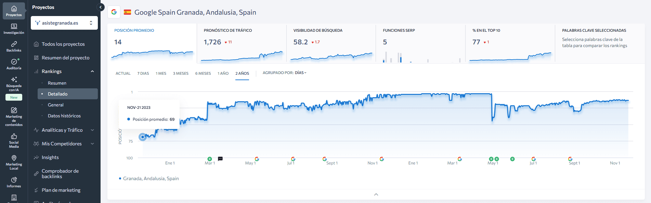Image resolution: width=651 pixels, height=203 pixels.
Task: Expand the Analíticas y Tráfico menu
Action: tap(64, 130)
